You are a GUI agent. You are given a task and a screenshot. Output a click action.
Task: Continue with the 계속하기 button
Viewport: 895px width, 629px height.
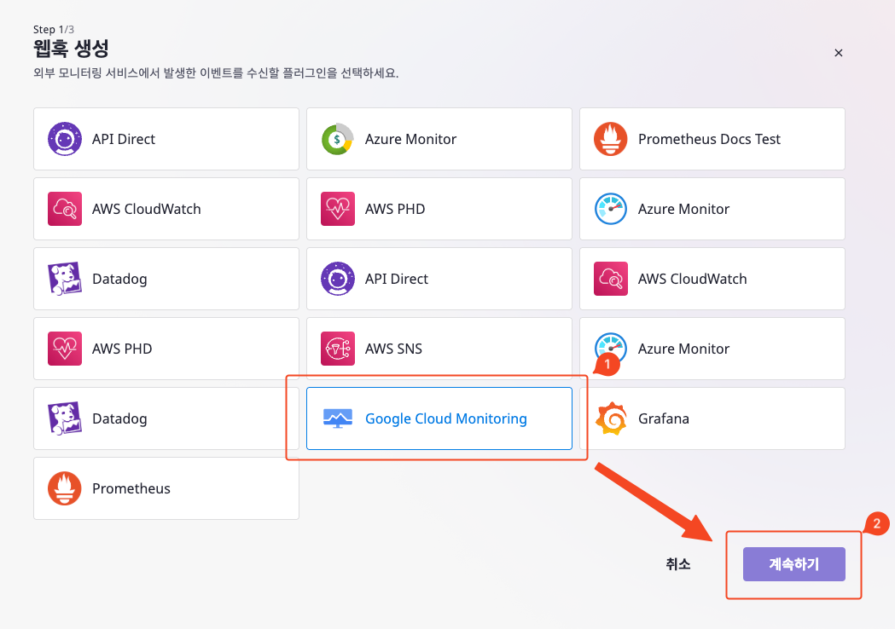pos(794,564)
